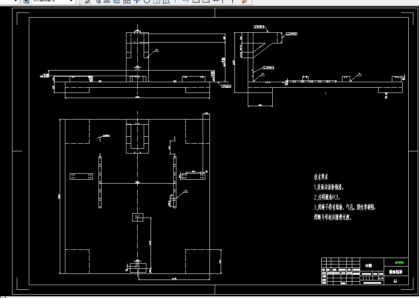The image size is (419, 298).
Task: Select the Offset tool in Modify toolbar
Action: 117,1
